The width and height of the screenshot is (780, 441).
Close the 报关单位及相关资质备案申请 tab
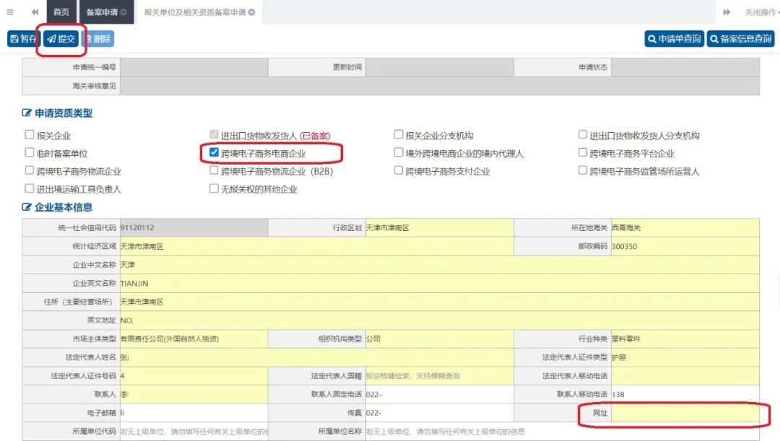coord(252,12)
